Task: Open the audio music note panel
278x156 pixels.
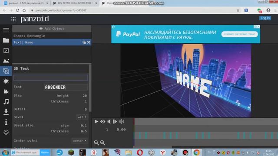Action: tap(6, 101)
